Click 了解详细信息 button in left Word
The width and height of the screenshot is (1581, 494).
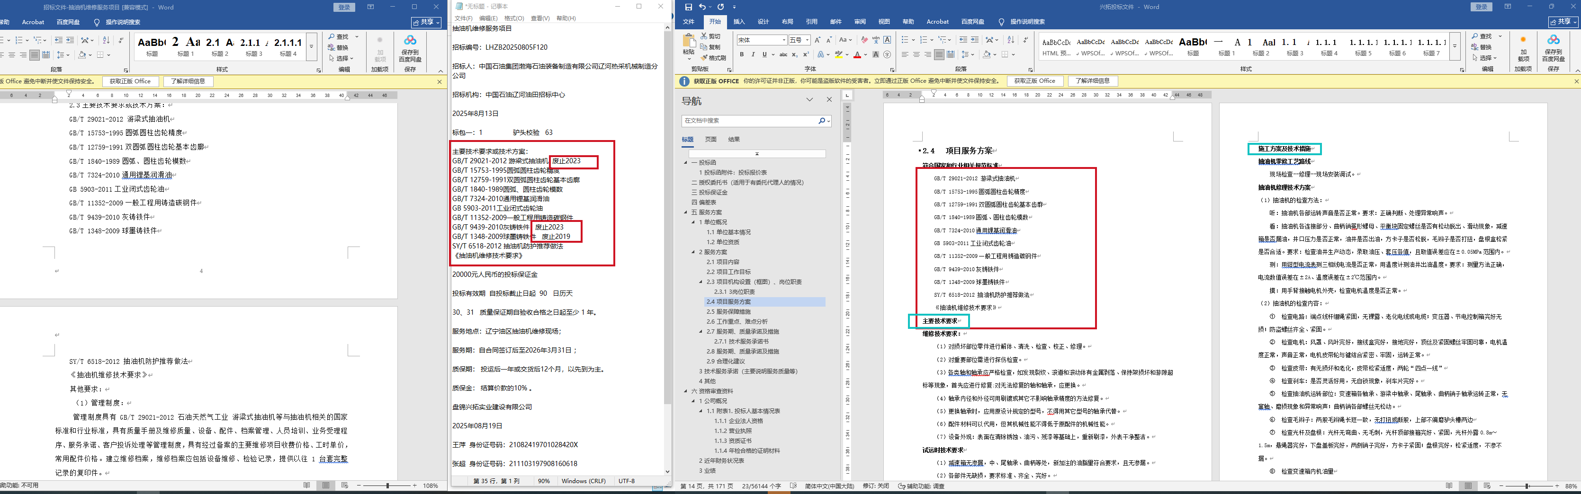pyautogui.click(x=189, y=81)
